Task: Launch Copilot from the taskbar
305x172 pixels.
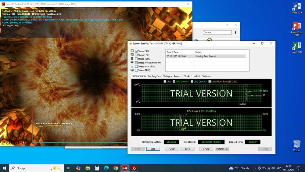Action: pos(78,168)
